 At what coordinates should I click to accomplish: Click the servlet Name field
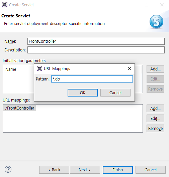tap(96, 41)
